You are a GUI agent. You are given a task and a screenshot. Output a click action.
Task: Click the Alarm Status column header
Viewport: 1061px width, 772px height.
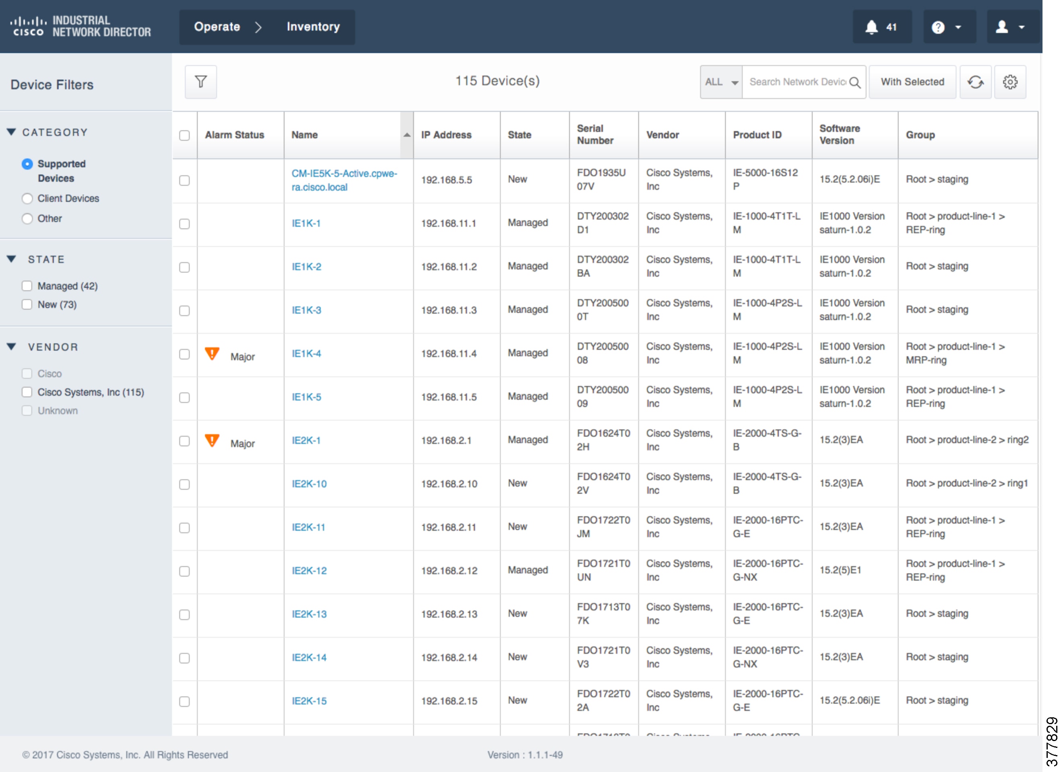pos(234,135)
